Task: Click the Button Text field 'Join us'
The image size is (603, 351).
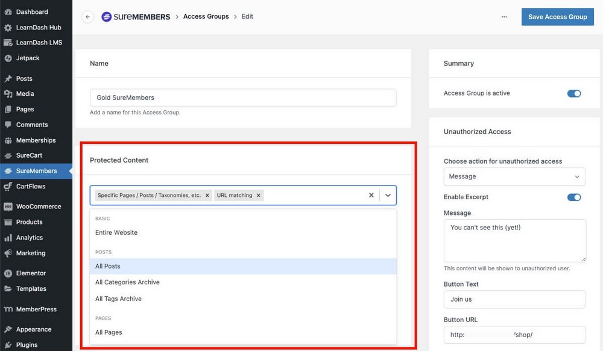Action: [x=514, y=300]
